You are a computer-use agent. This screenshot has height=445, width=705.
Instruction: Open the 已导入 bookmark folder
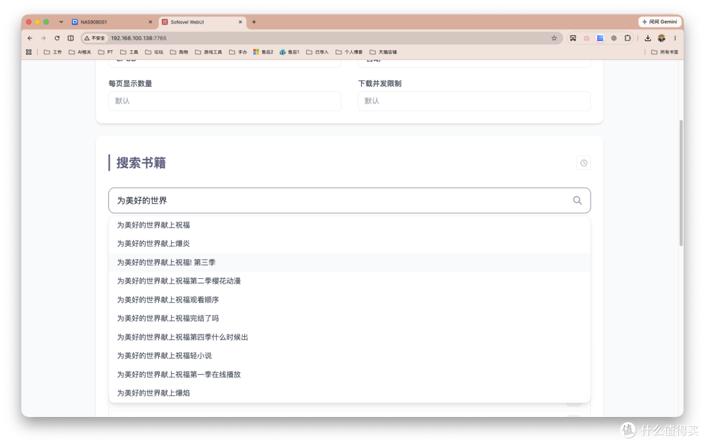coord(317,52)
